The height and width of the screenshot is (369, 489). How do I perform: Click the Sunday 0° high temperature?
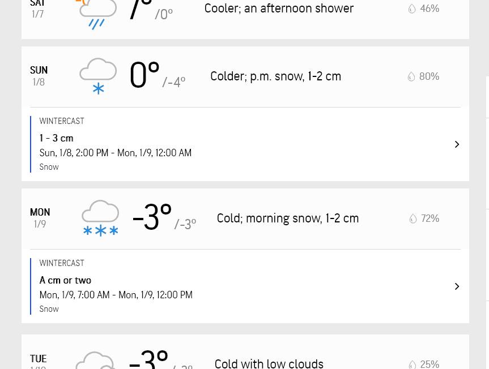[144, 75]
